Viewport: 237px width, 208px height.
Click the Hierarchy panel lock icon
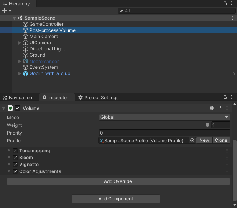tap(225, 3)
